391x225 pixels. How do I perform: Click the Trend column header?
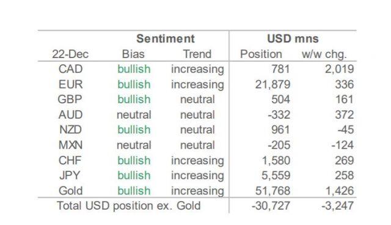[197, 54]
